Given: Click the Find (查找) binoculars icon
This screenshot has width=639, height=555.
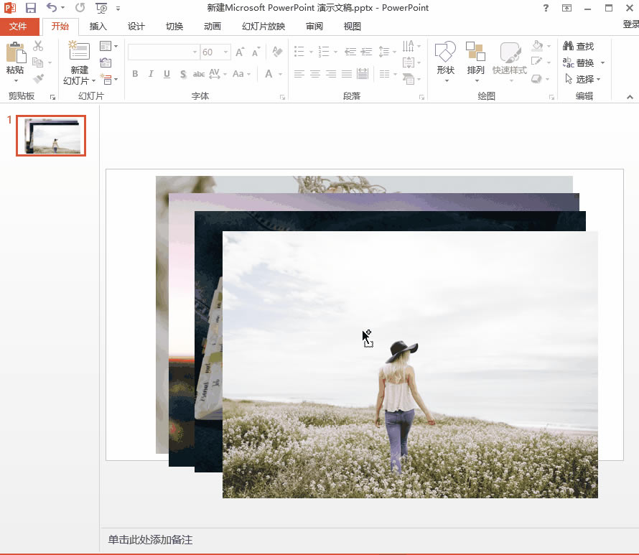Looking at the screenshot, I should coord(569,46).
